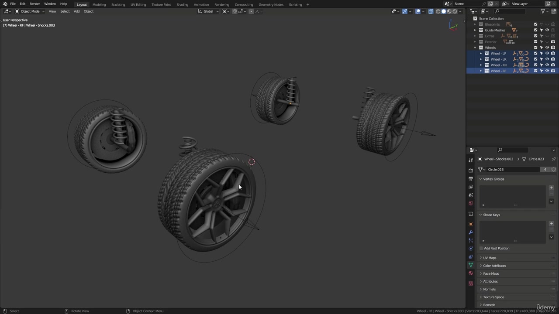Open the Material properties tab

[x=471, y=273]
